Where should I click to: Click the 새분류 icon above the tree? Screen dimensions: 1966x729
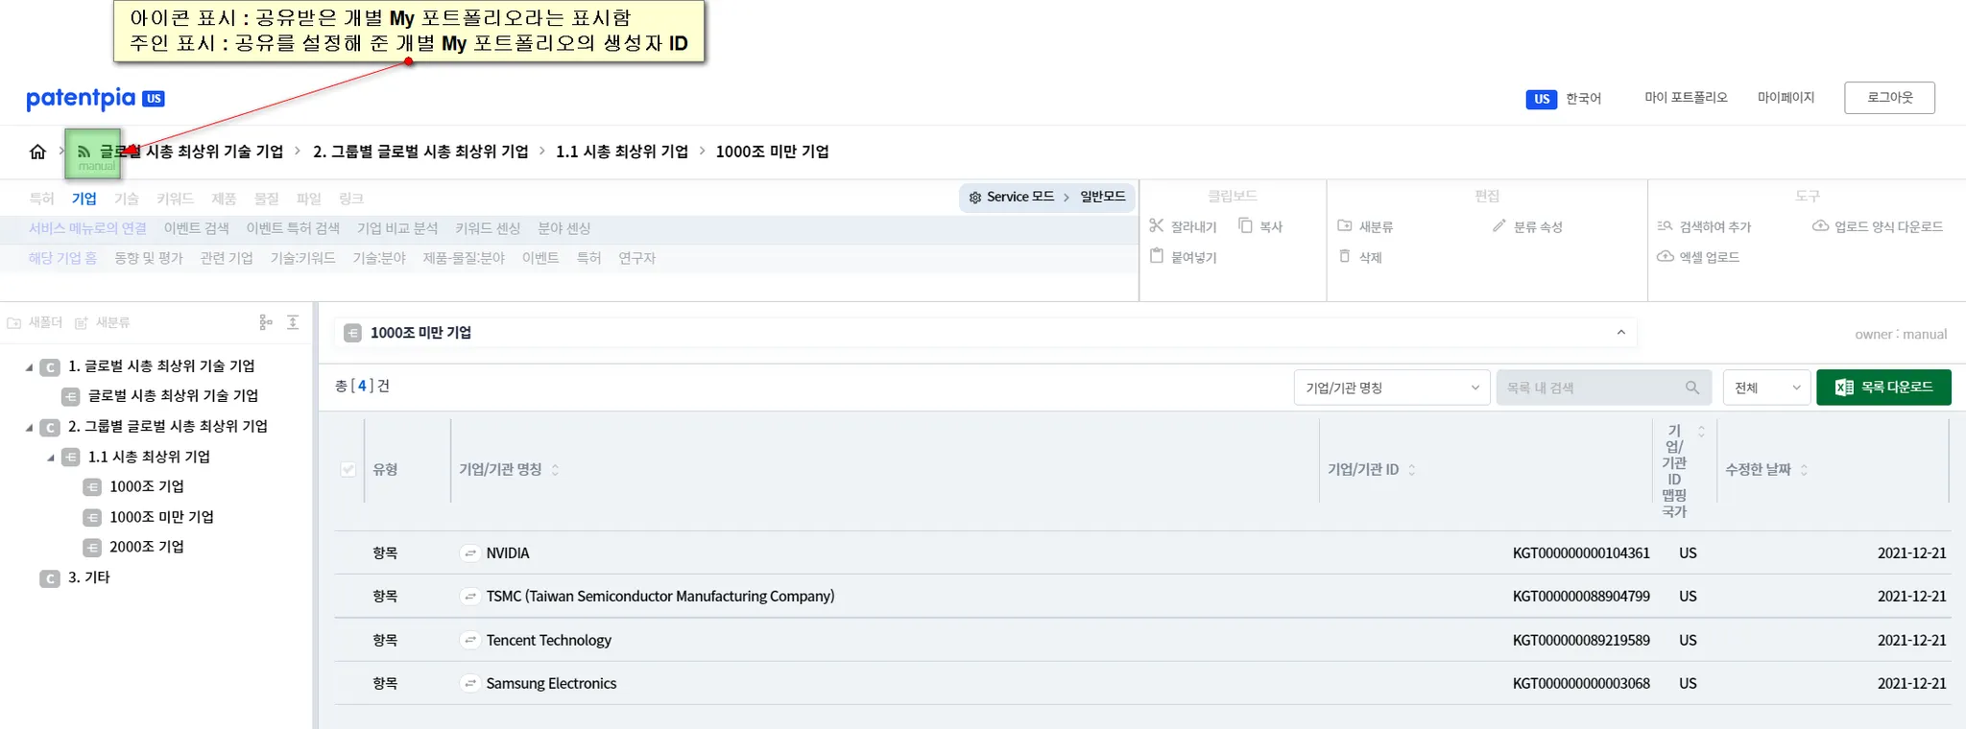tap(82, 323)
